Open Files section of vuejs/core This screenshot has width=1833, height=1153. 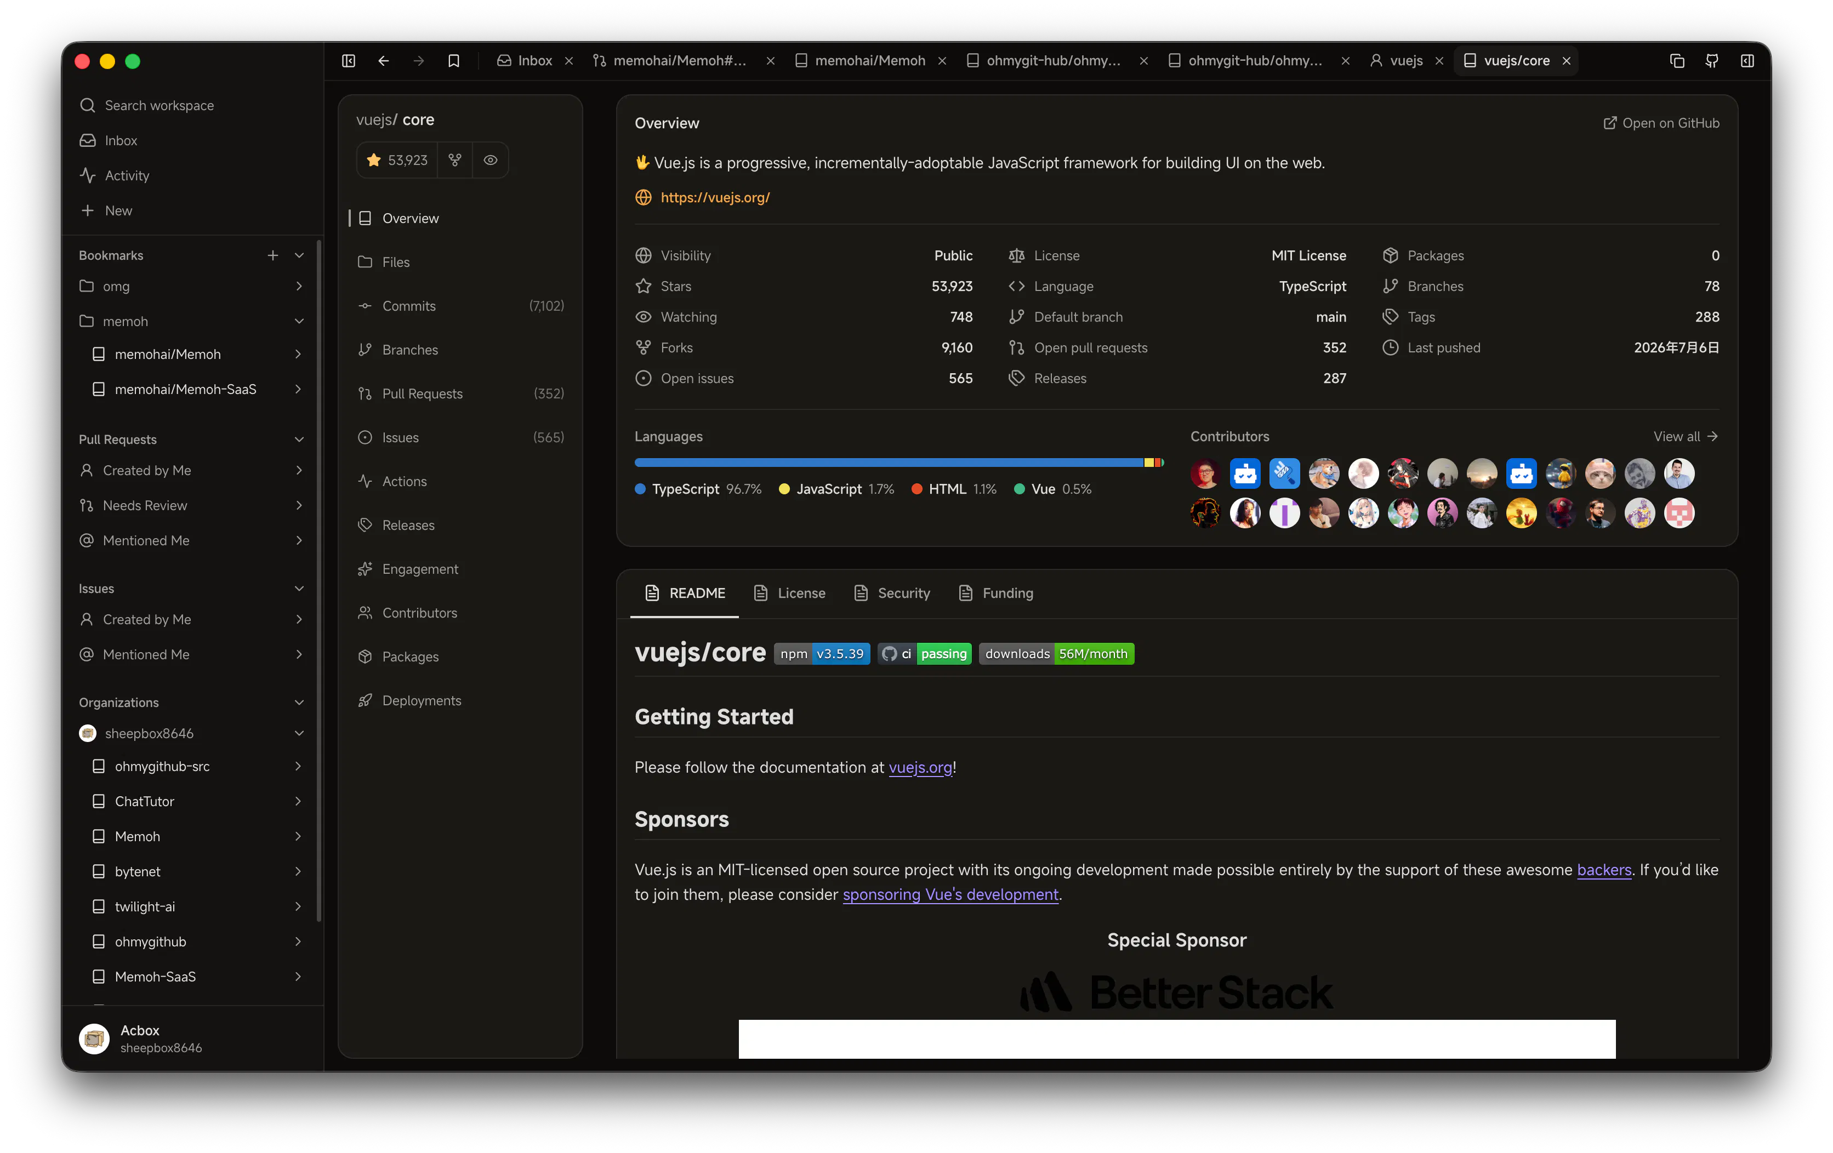tap(460, 262)
